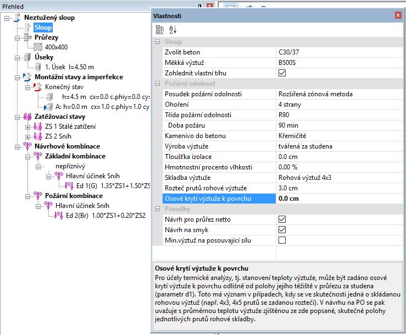Click the Sloup column icon in tree
406x335 pixels.
click(x=27, y=28)
